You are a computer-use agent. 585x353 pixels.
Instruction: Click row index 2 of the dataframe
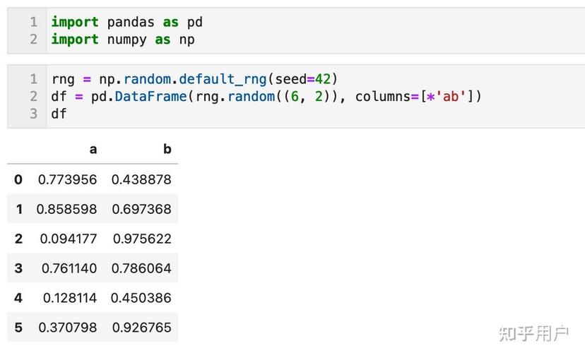18,239
